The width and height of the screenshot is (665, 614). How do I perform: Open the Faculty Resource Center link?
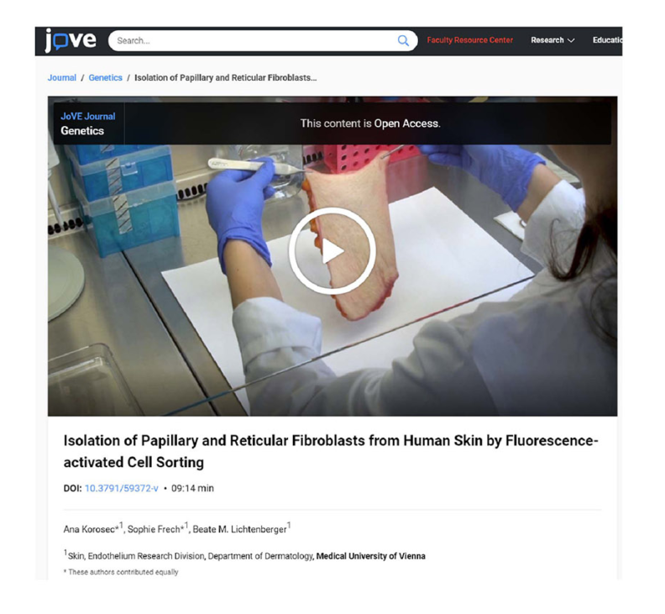469,40
